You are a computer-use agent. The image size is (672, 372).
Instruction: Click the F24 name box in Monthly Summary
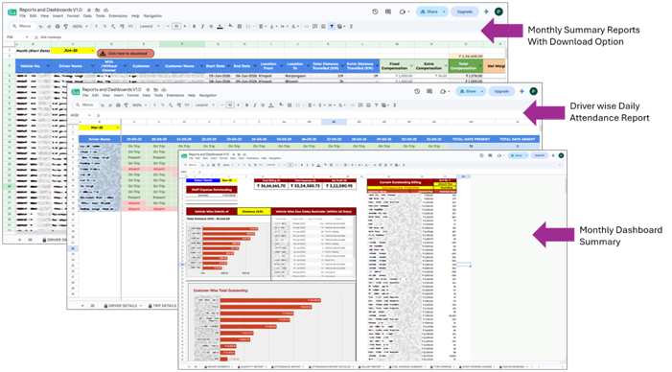(x=16, y=37)
